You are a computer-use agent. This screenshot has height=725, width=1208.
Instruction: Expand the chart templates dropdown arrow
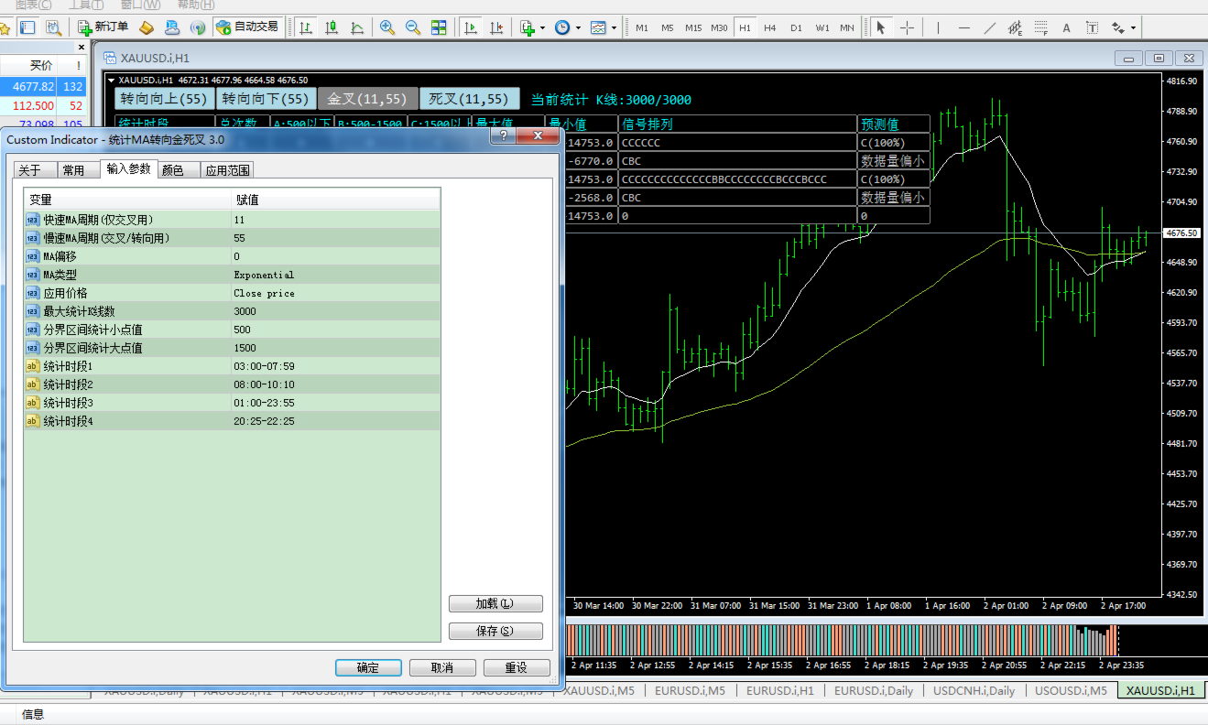(x=614, y=27)
